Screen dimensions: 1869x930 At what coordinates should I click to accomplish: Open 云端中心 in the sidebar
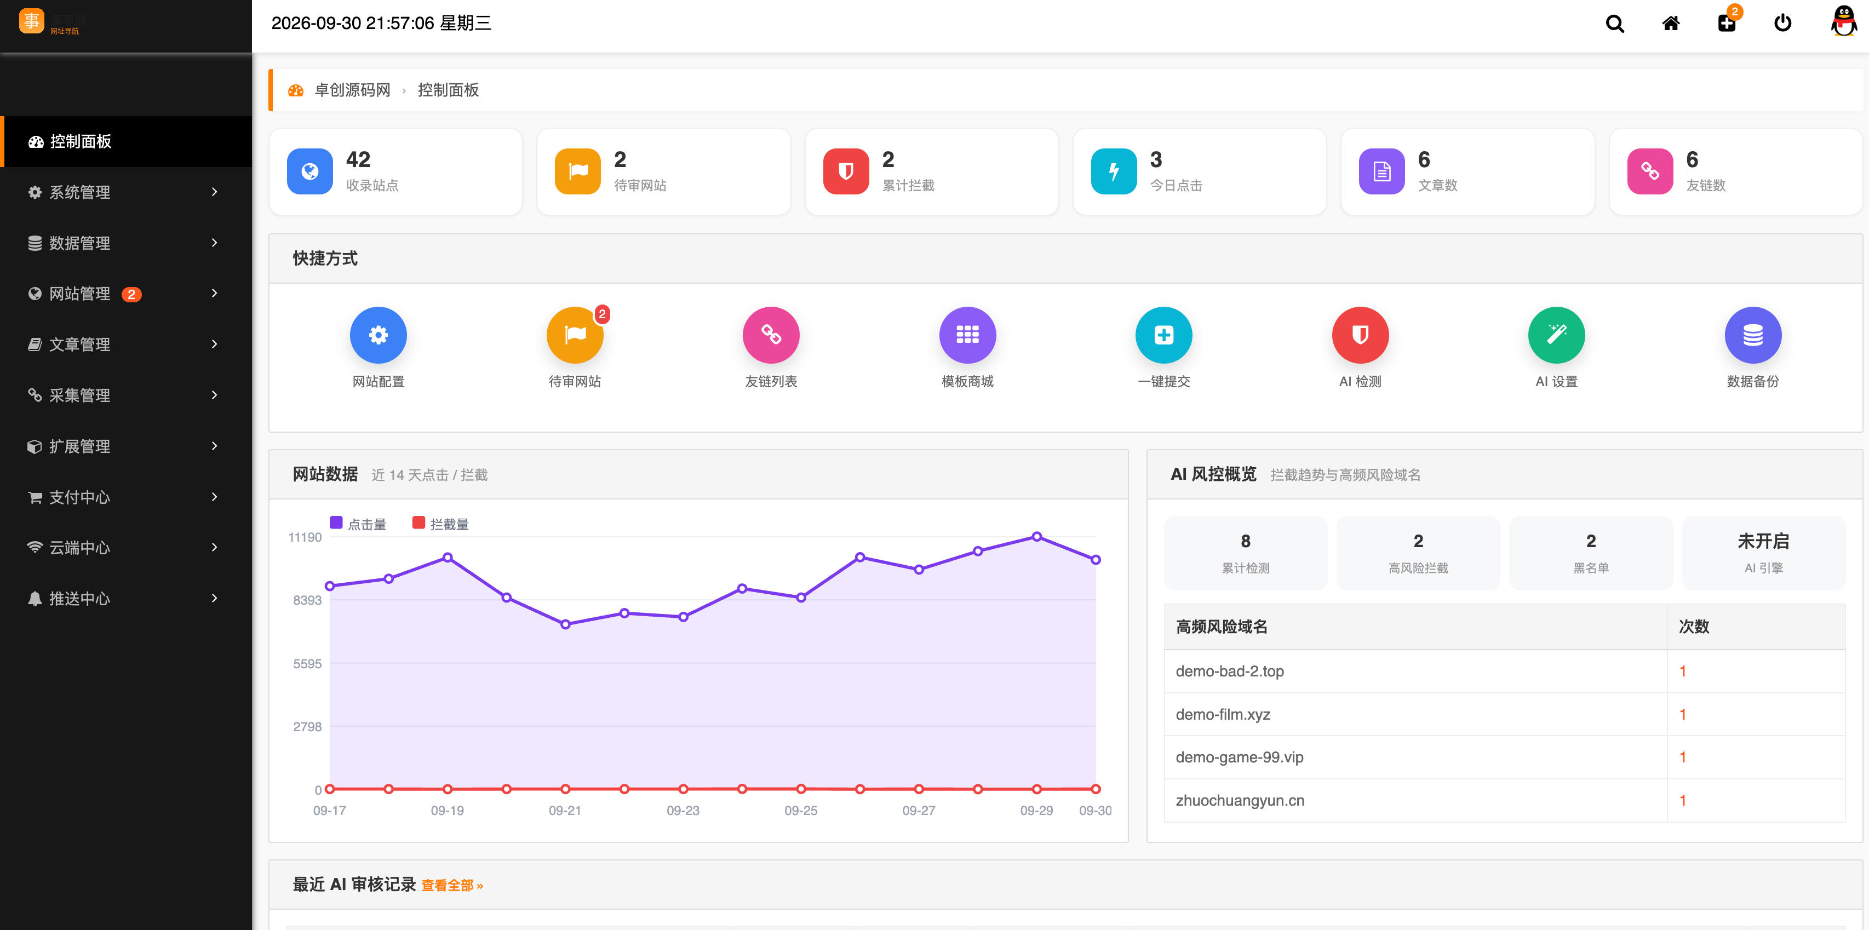[126, 548]
